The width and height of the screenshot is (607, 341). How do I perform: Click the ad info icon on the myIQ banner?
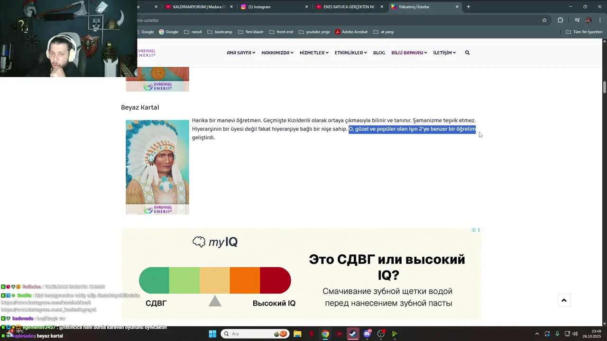pyautogui.click(x=473, y=230)
